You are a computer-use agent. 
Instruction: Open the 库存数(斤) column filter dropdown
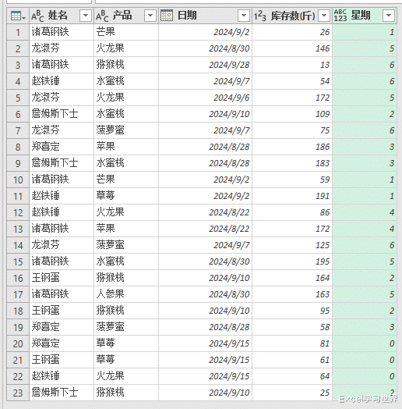point(324,16)
